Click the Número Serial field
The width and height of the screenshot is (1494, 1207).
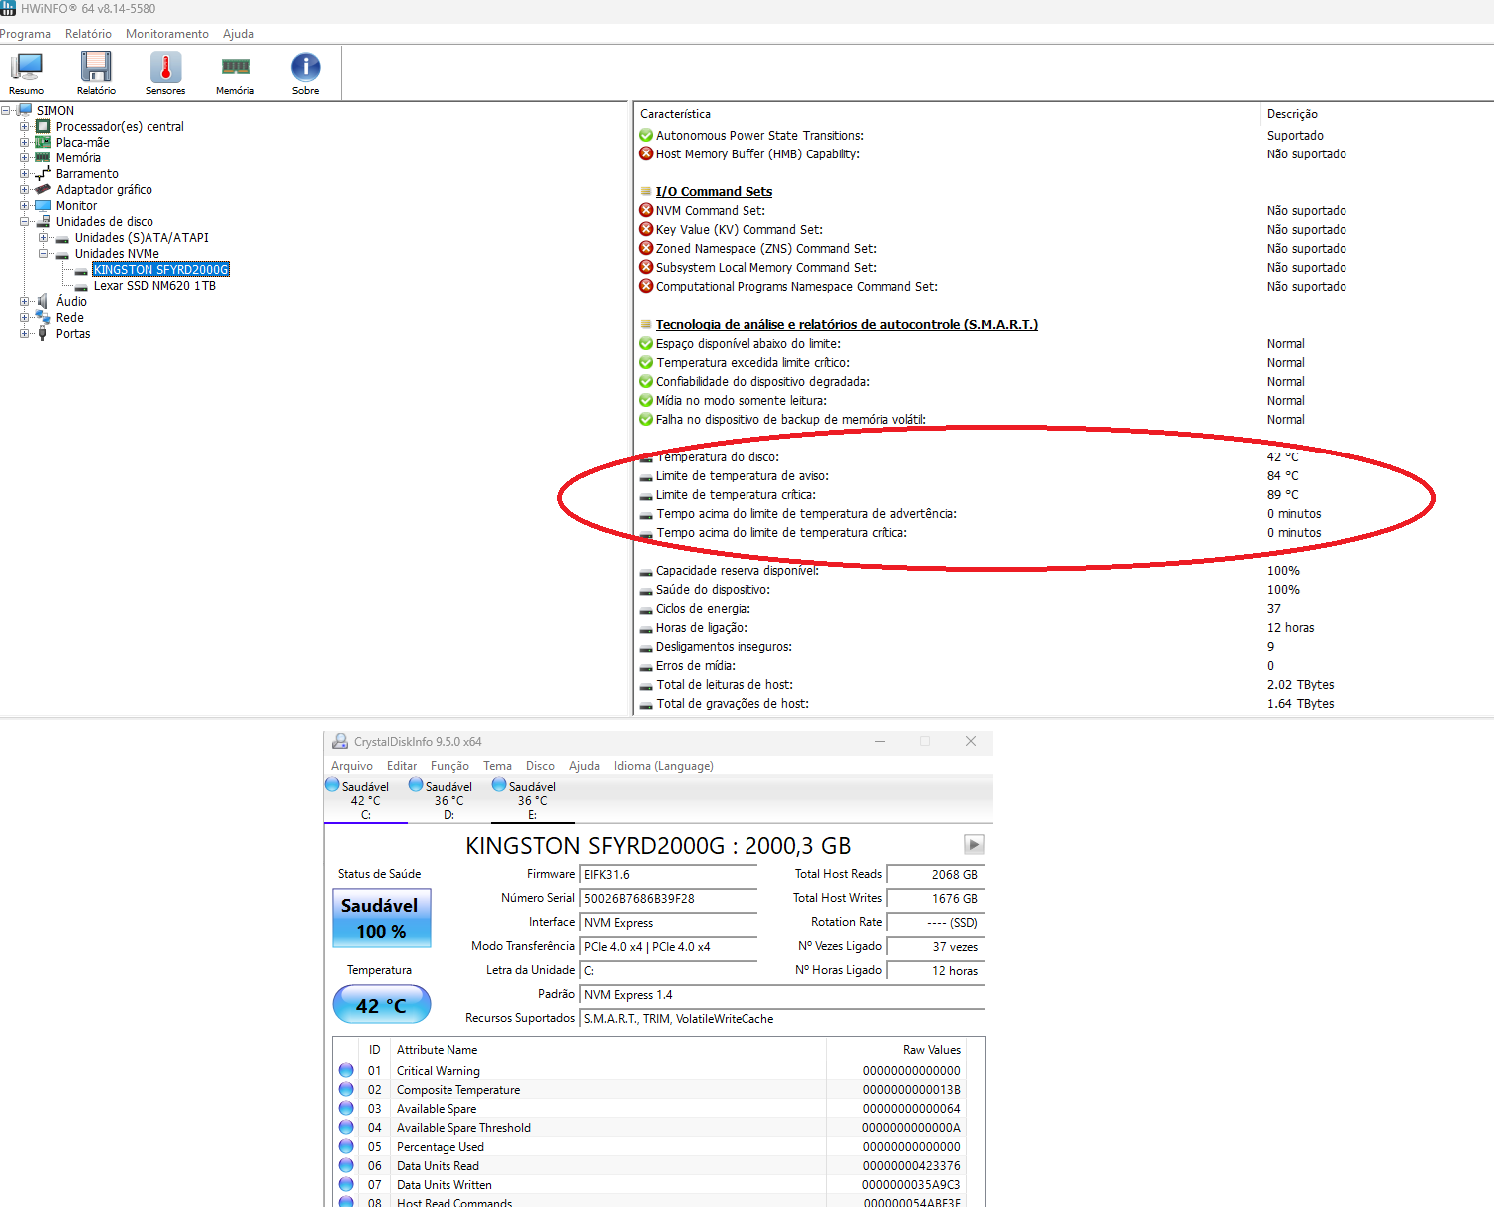tap(669, 899)
